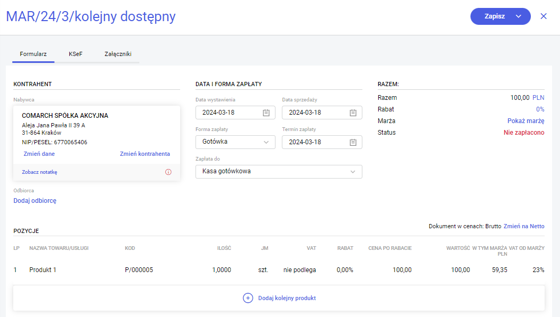Viewport: 560px width, 317px height.
Task: Expand the Zapisz button dropdown arrow
Action: point(519,16)
